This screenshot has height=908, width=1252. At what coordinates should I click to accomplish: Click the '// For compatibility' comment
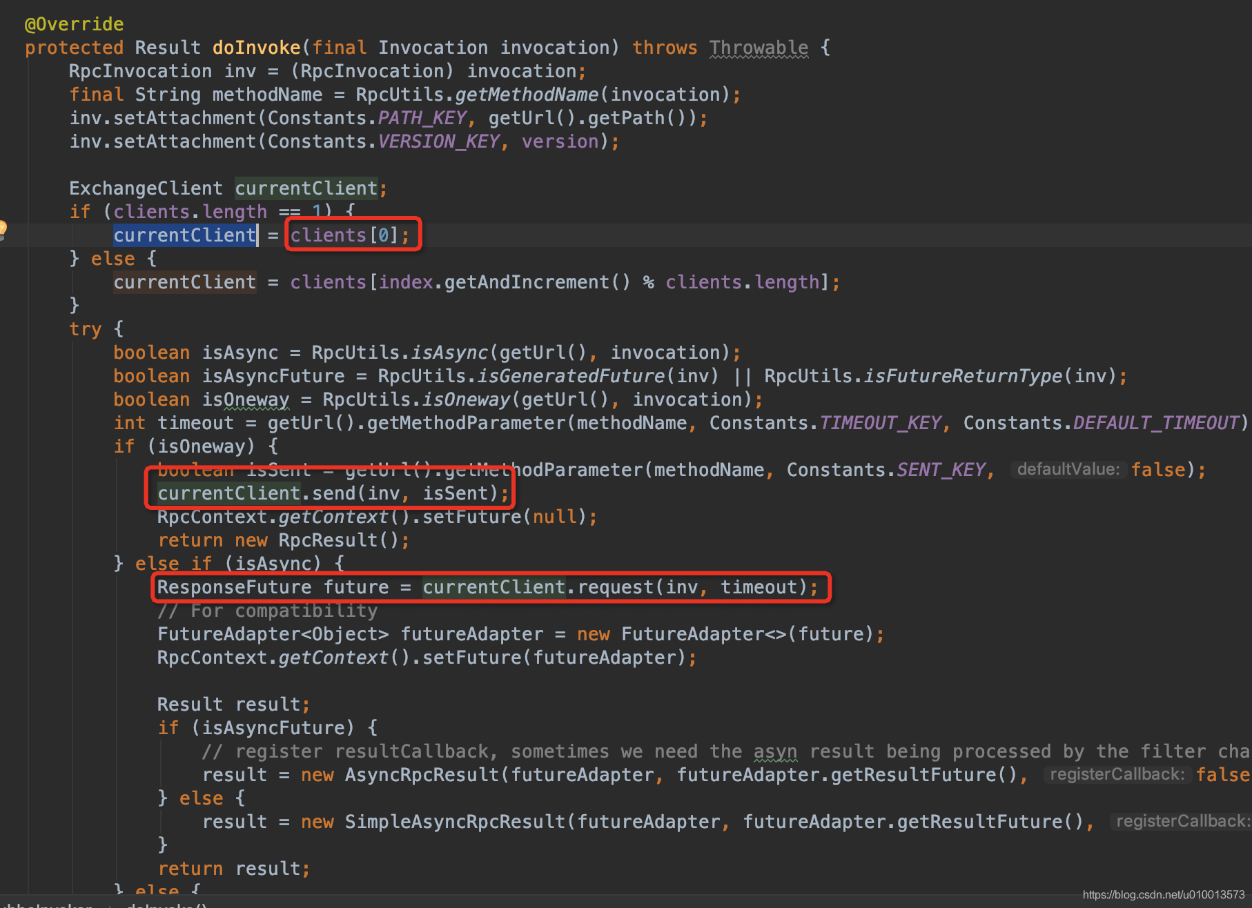point(267,611)
